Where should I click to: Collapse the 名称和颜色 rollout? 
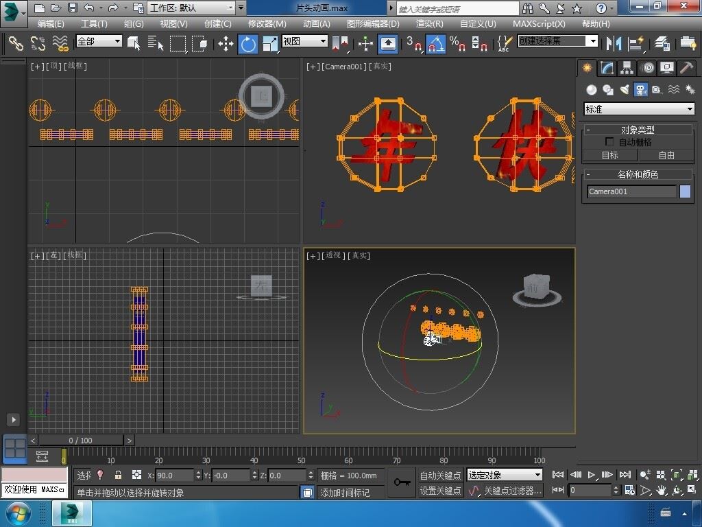click(x=638, y=174)
